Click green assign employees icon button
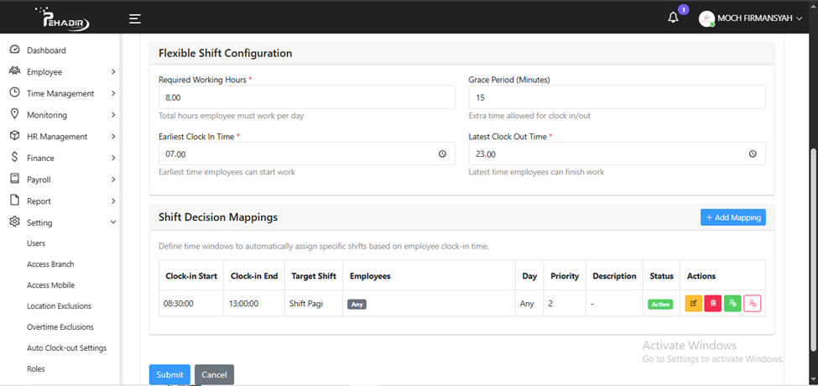This screenshot has width=818, height=386. tap(732, 303)
